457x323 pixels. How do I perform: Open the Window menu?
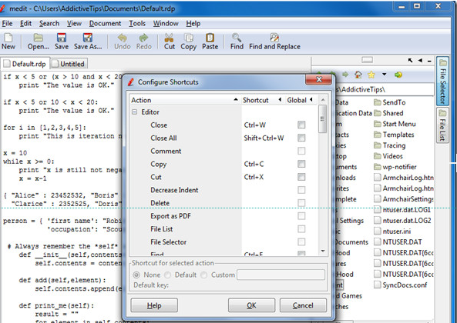coord(166,24)
